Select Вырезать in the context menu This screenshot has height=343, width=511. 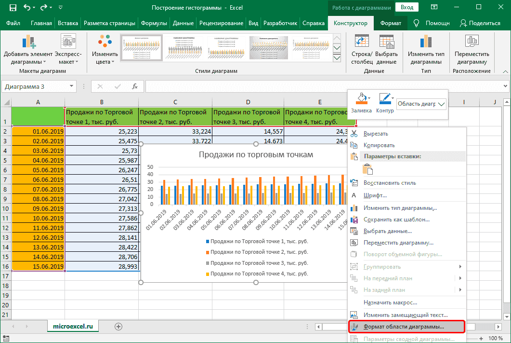coord(376,133)
